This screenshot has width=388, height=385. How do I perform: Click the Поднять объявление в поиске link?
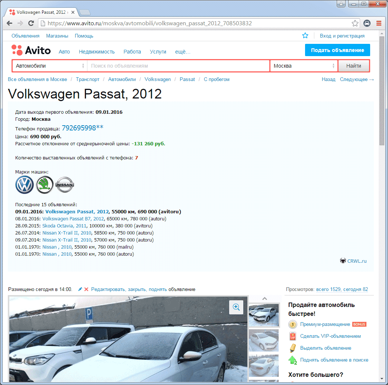(x=334, y=360)
